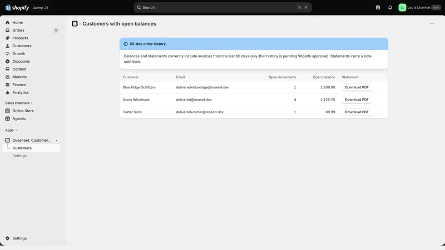Open the Content icon

pyautogui.click(x=7, y=69)
